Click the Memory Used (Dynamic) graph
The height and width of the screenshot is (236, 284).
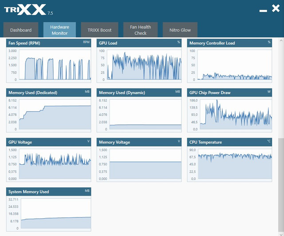[x=146, y=114]
